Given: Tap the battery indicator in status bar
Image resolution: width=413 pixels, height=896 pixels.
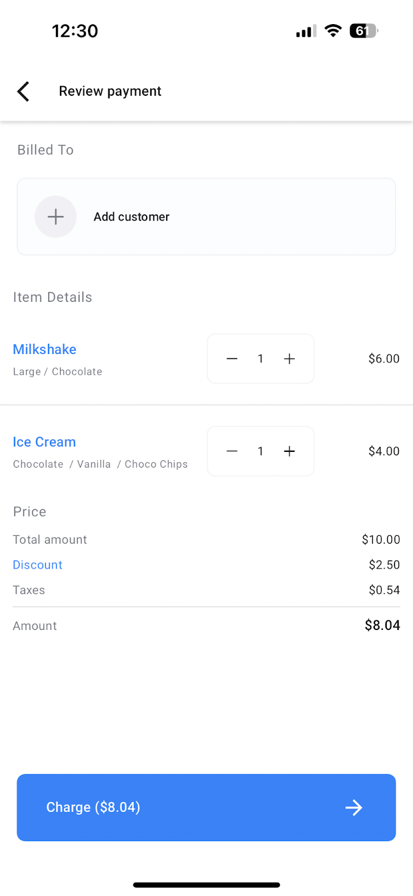Looking at the screenshot, I should coord(363,31).
